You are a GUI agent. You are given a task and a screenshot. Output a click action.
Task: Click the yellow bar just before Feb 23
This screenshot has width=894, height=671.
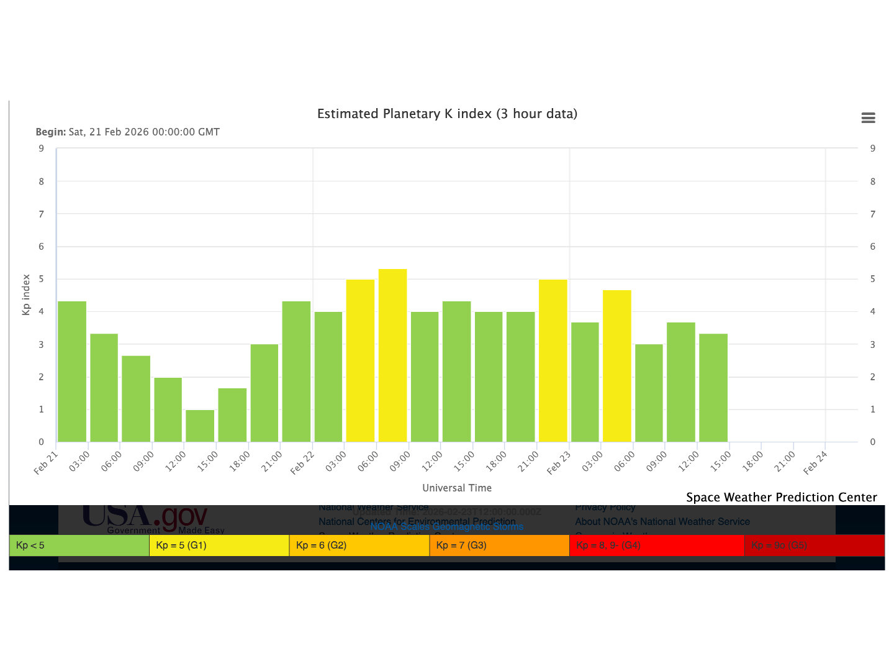553,360
